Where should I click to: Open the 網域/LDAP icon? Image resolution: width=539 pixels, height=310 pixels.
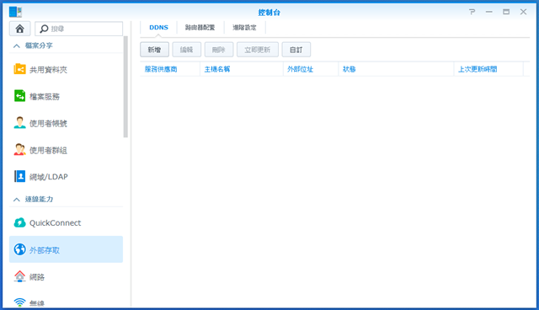tap(19, 176)
